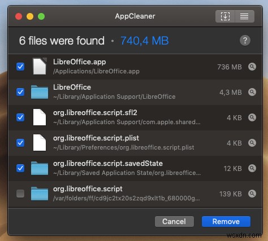Click the 12 KB size value
The height and width of the screenshot is (241, 268).
pyautogui.click(x=232, y=169)
